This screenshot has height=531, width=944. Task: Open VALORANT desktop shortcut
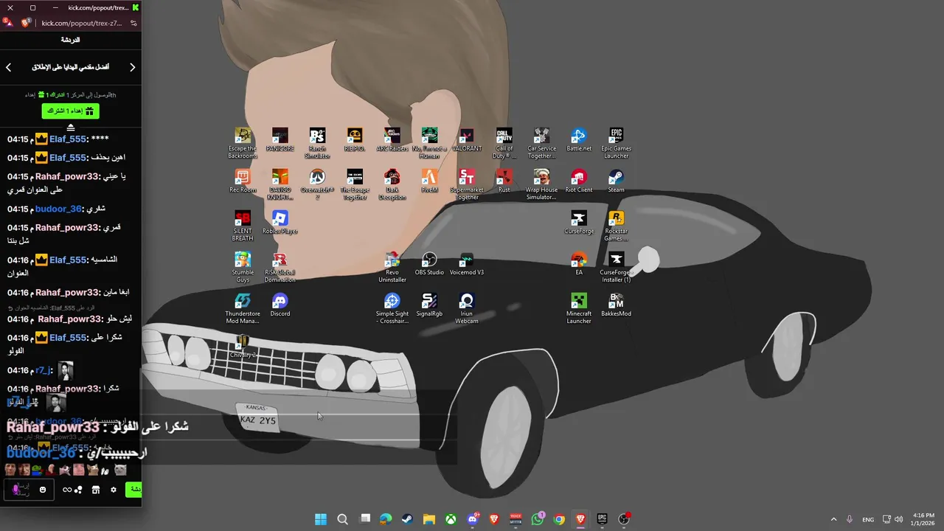pyautogui.click(x=467, y=139)
